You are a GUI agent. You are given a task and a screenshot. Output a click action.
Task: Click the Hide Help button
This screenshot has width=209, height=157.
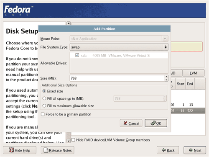pyautogui.click(x=20, y=150)
